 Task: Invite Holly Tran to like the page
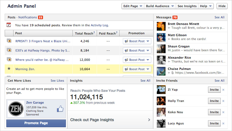click(x=214, y=101)
